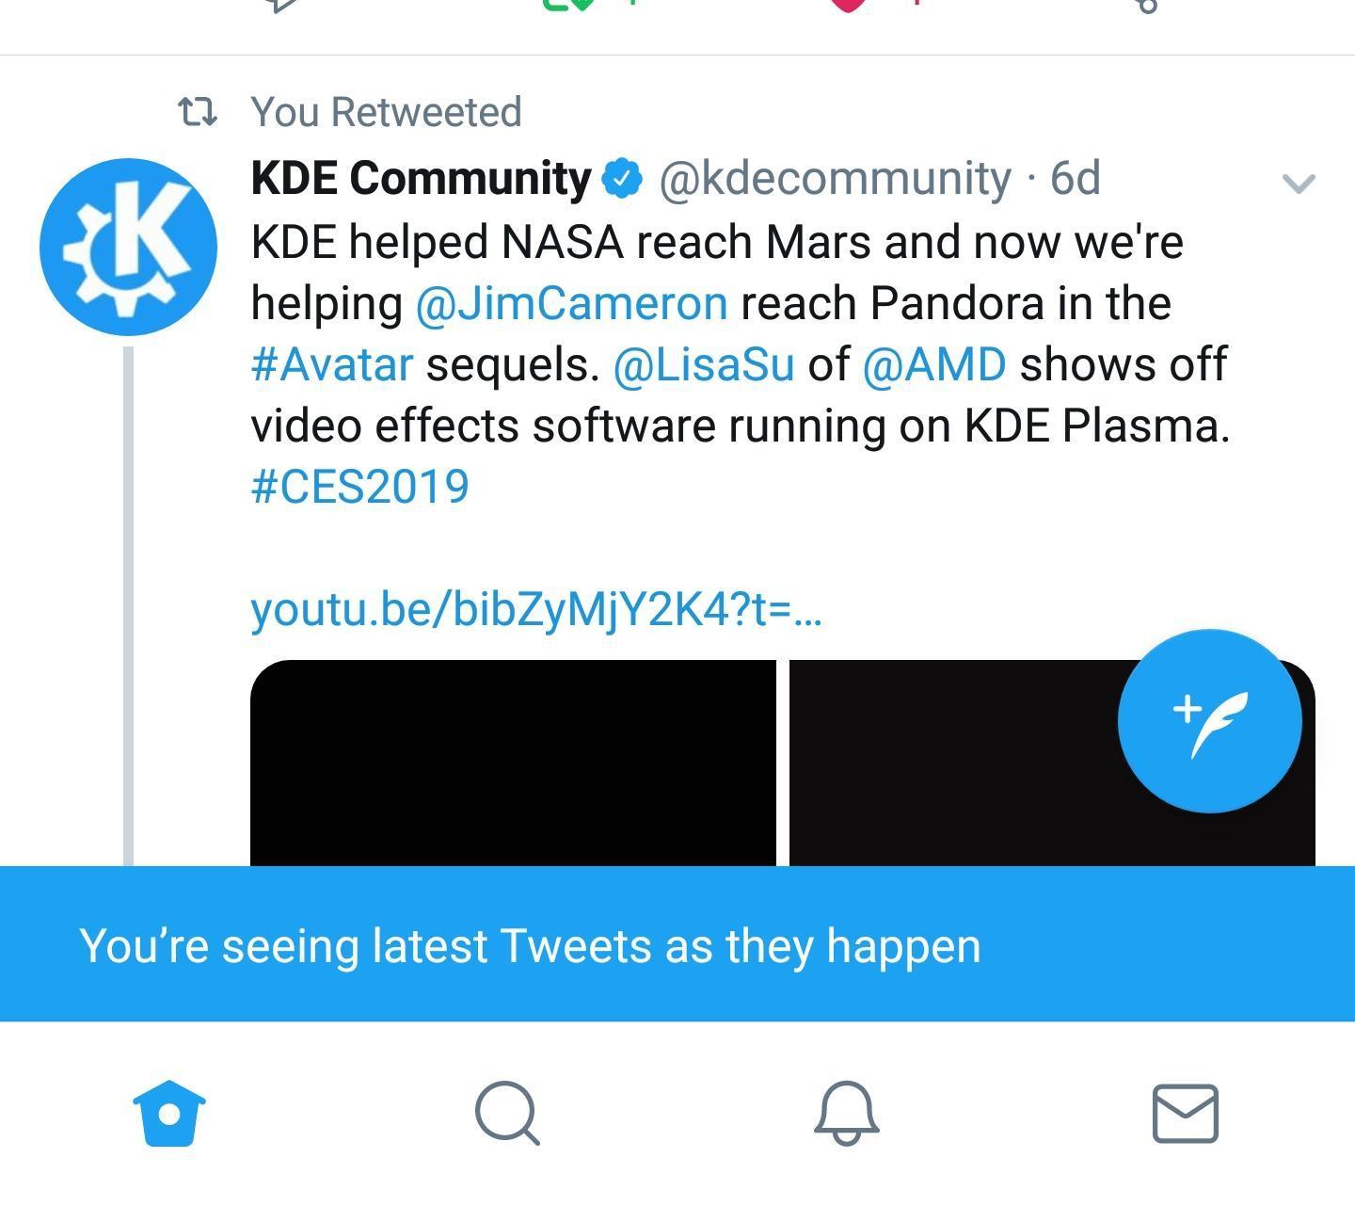Tap the compose Tweet feather button
This screenshot has height=1206, width=1355.
click(1210, 721)
